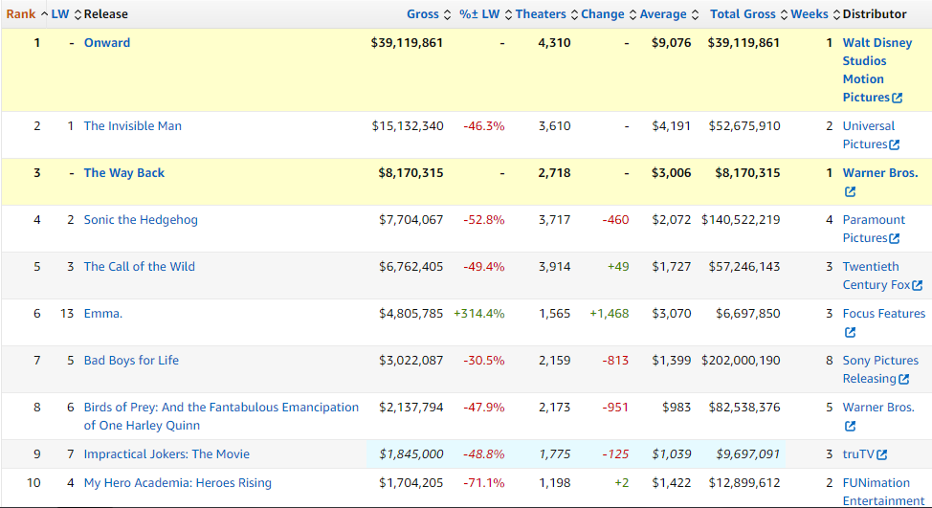Click external link icon next to Universal Pictures
Screen dimensions: 932x508
[894, 145]
